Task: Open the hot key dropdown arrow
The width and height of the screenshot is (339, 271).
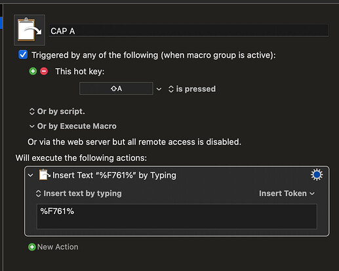Action: click(159, 89)
